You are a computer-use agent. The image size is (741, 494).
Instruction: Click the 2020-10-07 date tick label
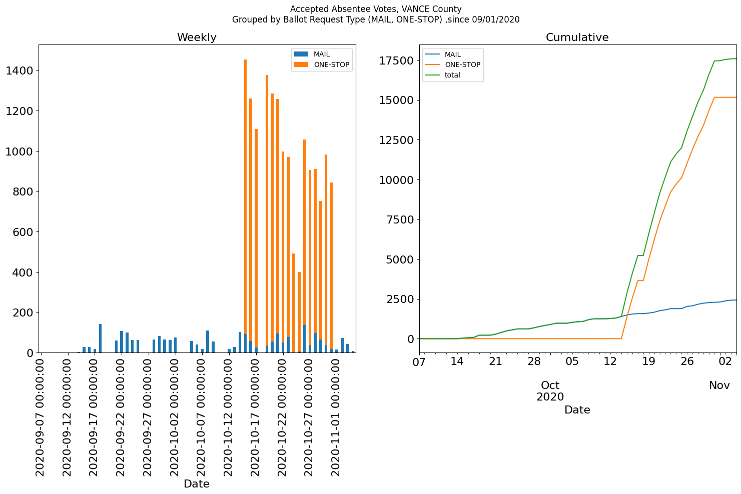point(201,416)
